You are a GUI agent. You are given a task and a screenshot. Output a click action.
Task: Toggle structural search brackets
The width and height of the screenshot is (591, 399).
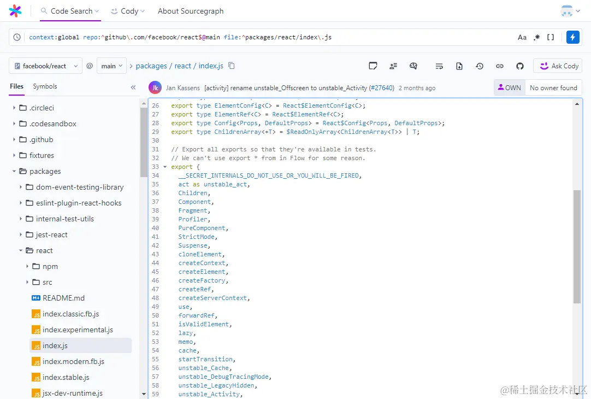(x=551, y=37)
